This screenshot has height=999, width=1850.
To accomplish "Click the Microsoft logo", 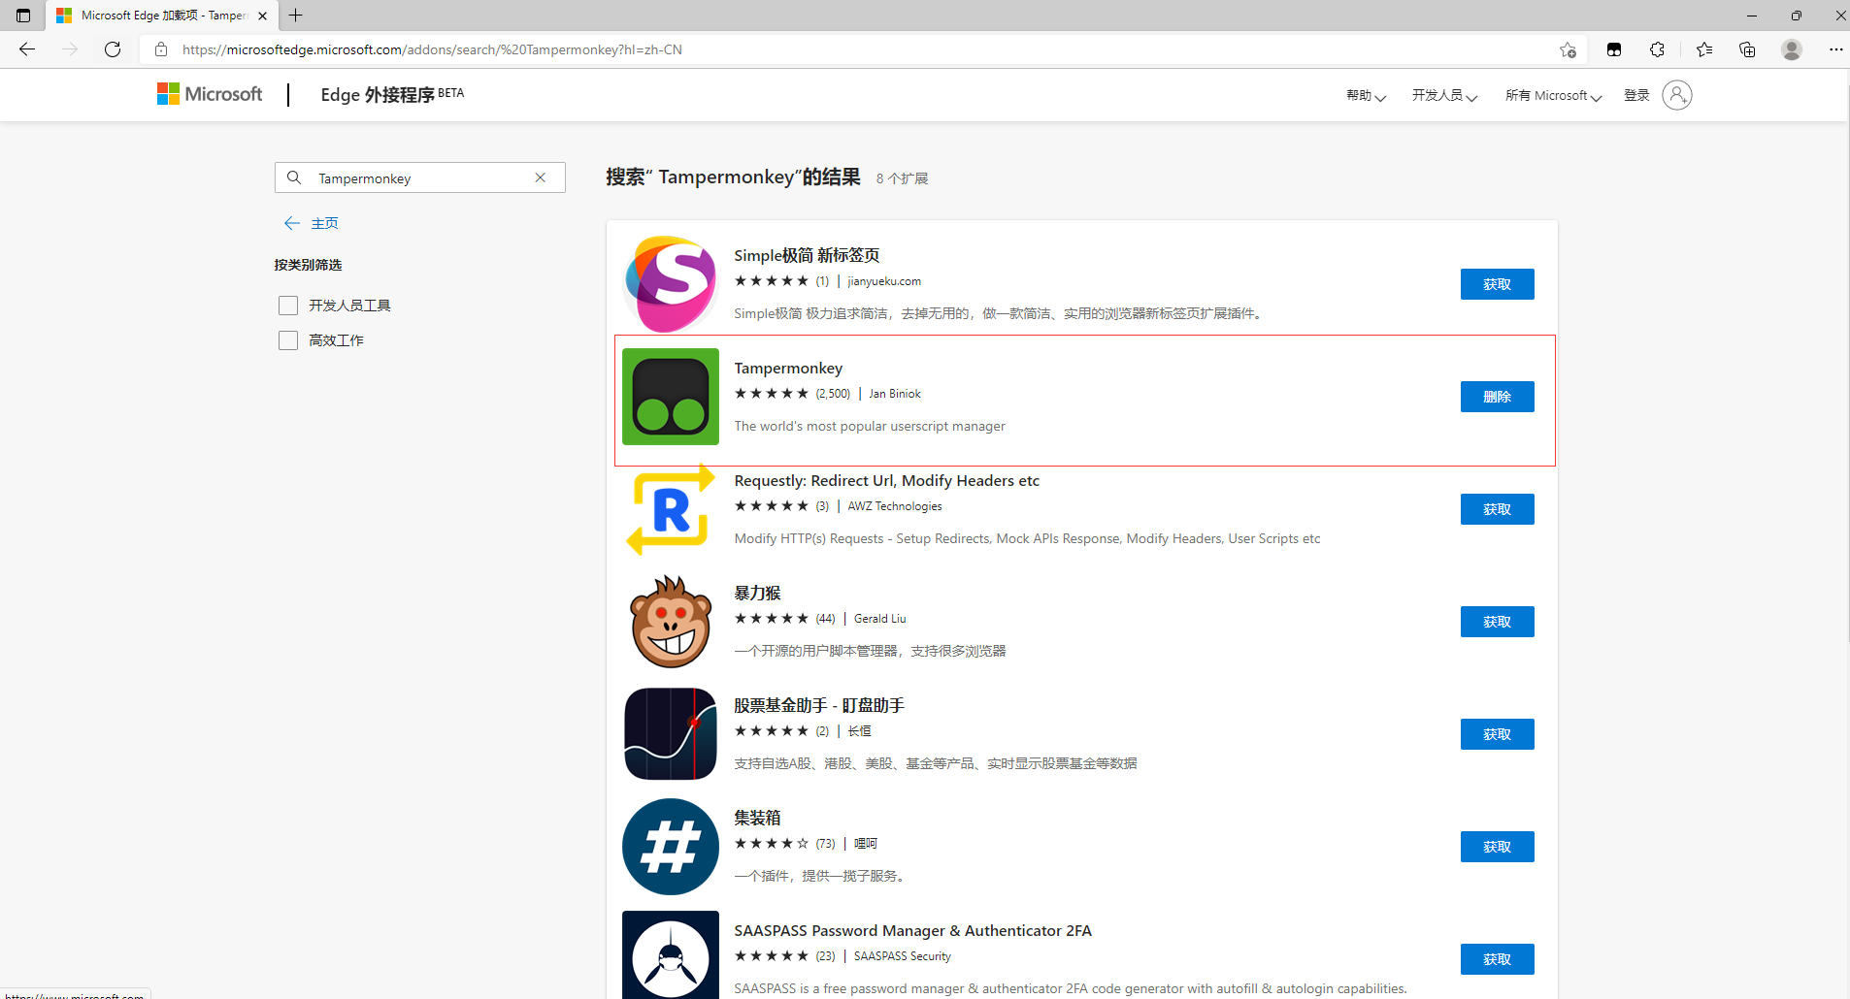I will pyautogui.click(x=210, y=94).
